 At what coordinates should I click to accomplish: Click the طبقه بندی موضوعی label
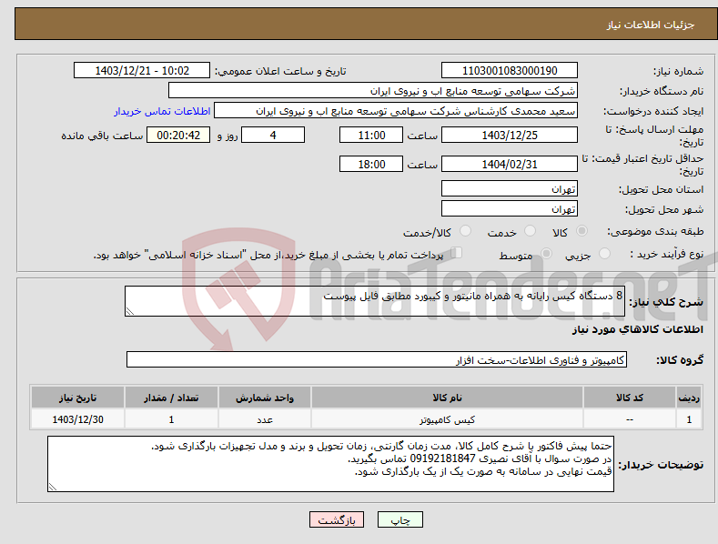pos(655,232)
